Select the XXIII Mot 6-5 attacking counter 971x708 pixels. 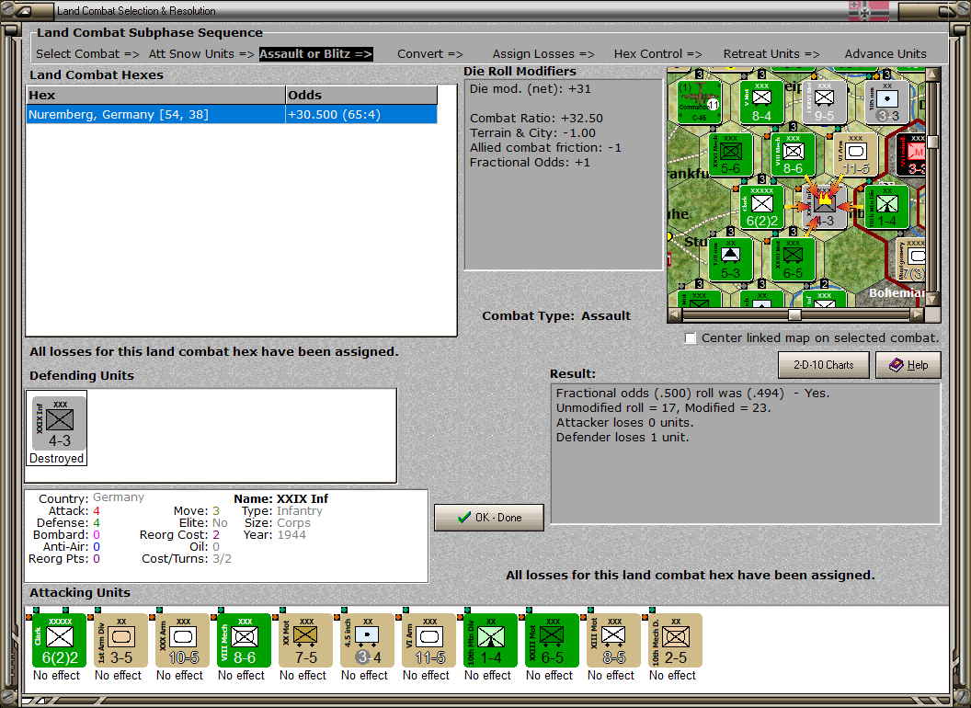click(x=553, y=641)
